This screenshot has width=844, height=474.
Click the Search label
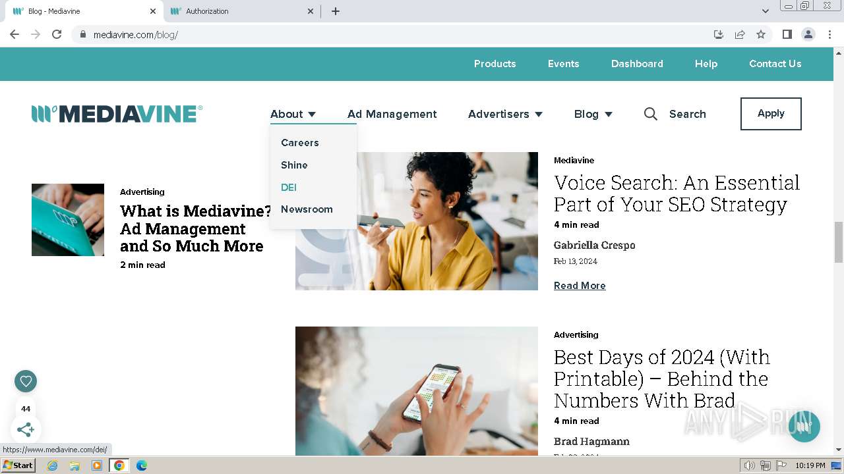pyautogui.click(x=687, y=114)
